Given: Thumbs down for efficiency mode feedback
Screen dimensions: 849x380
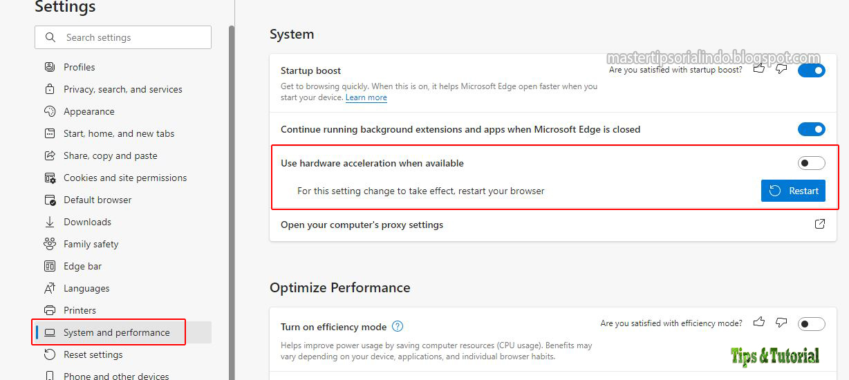Looking at the screenshot, I should pos(781,323).
